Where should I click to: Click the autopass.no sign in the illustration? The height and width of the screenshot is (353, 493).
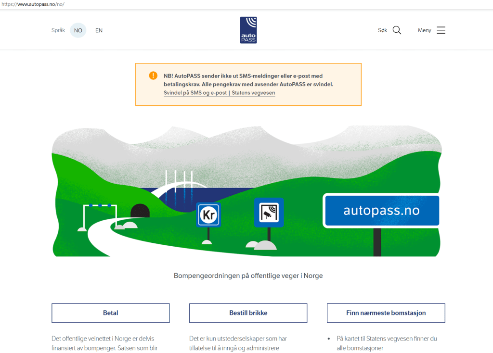click(381, 211)
